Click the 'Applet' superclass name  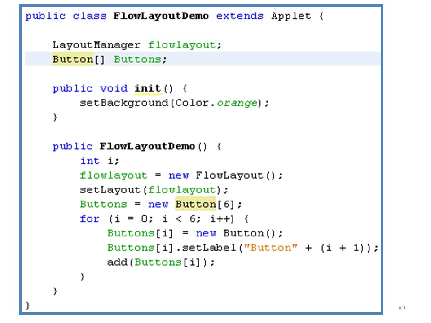[291, 16]
